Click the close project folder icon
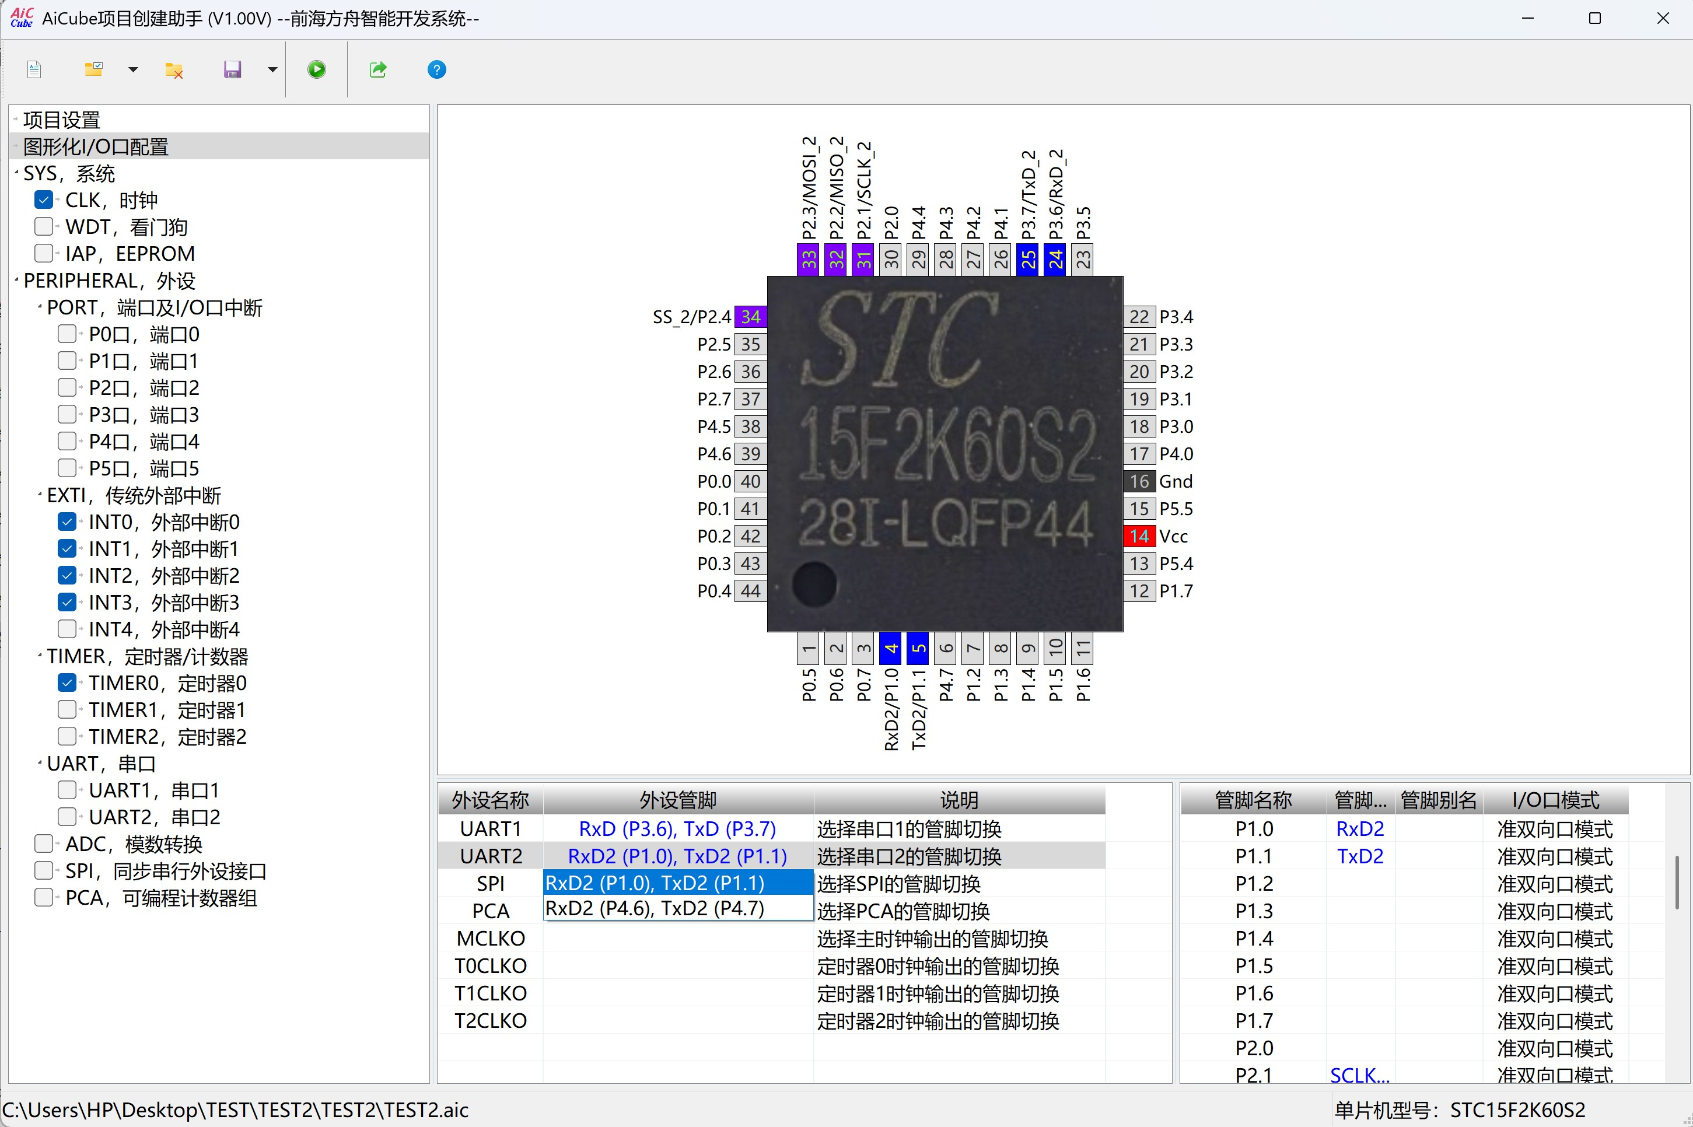The height and width of the screenshot is (1127, 1693). pos(174,70)
